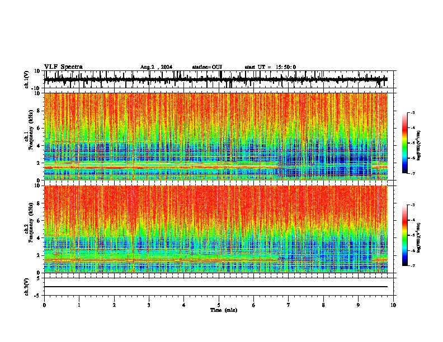
Task: Click time-axis tick label "6"
Action: [x=254, y=305]
